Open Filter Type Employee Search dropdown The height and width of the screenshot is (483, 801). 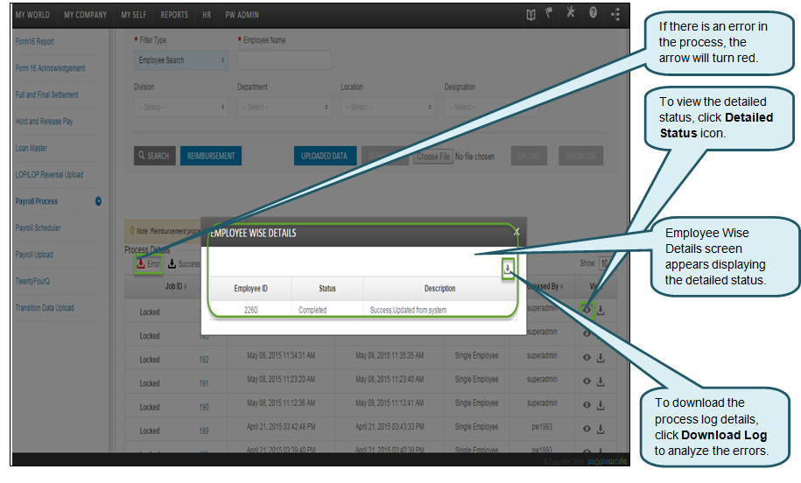tap(181, 60)
